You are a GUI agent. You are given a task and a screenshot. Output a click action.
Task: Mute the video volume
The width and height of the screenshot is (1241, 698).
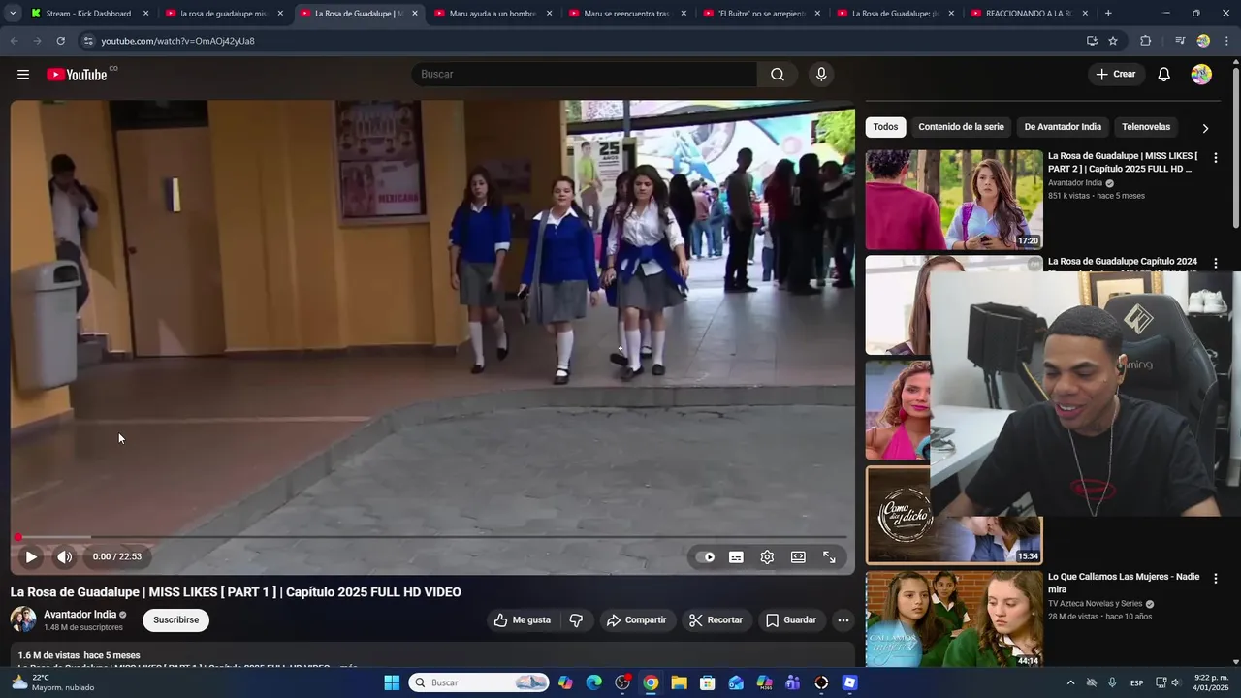pyautogui.click(x=65, y=557)
